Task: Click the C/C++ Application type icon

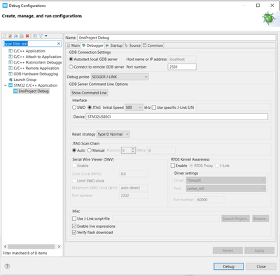Action: coord(10,51)
